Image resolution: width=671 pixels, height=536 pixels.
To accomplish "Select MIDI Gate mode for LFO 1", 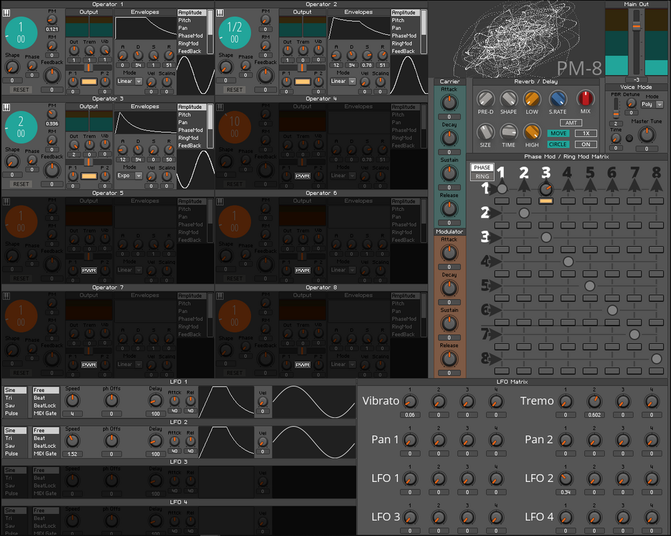I will 45,413.
